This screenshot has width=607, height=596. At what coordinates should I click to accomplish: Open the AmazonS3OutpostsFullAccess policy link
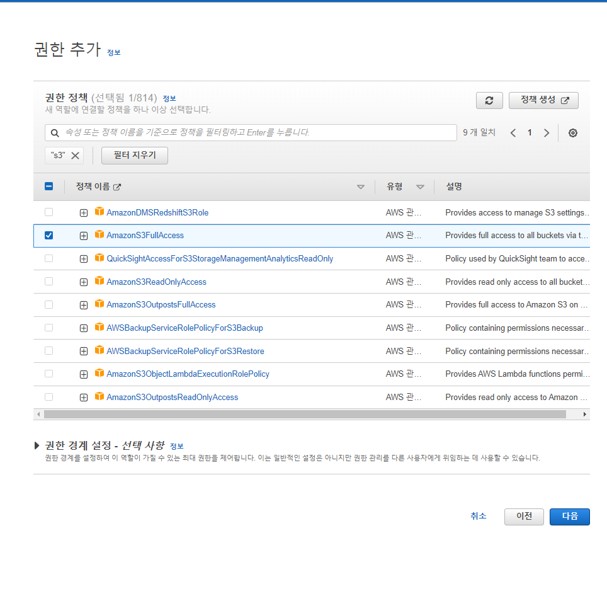[x=161, y=305]
